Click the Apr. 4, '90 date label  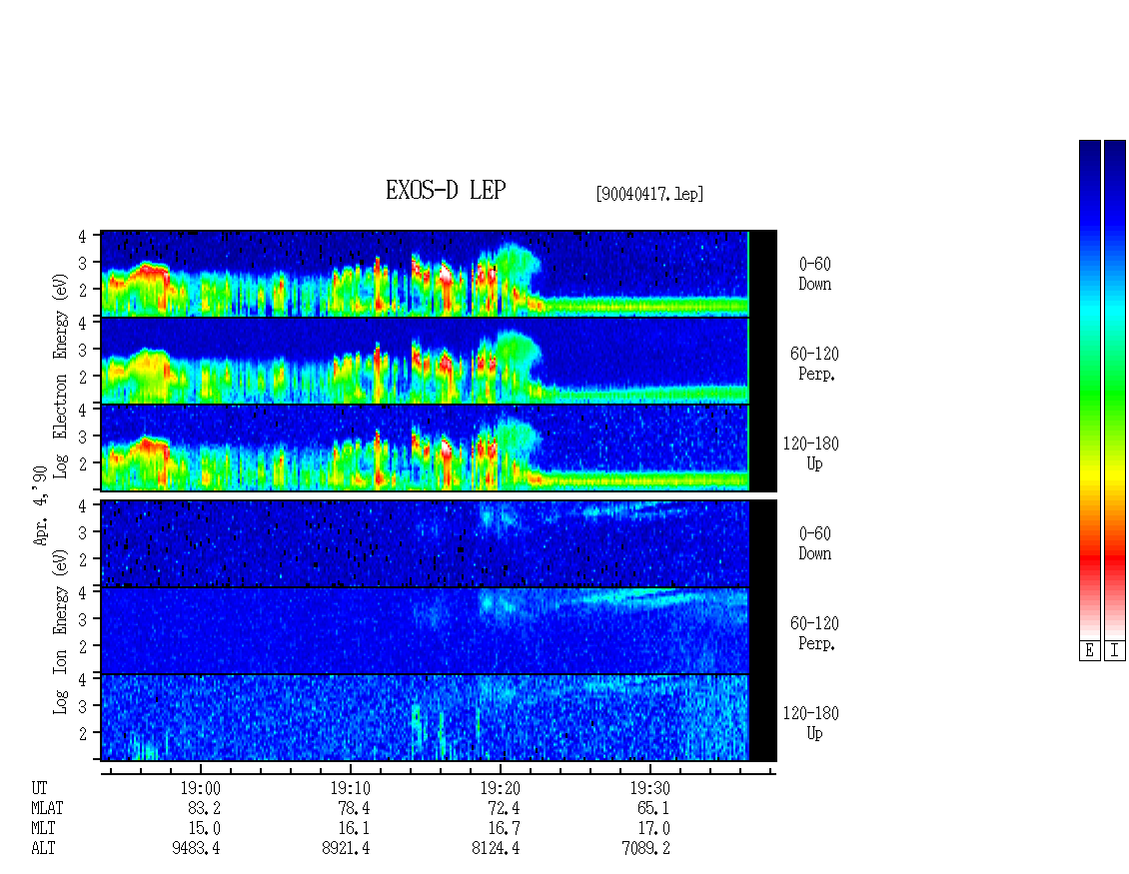[41, 505]
